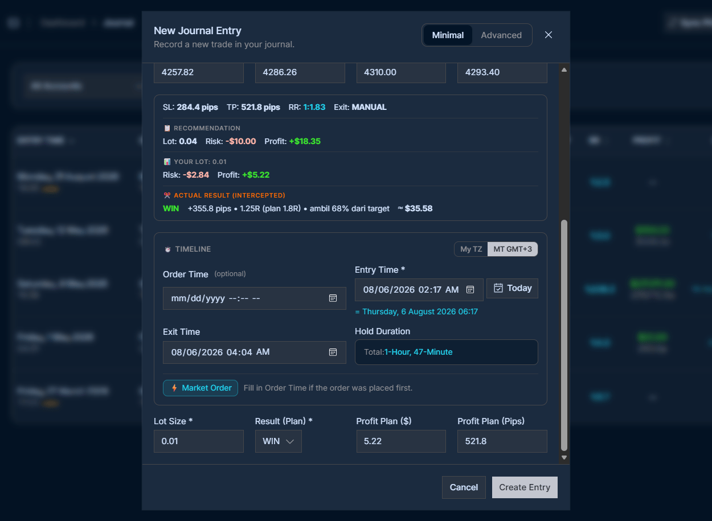The height and width of the screenshot is (521, 712).
Task: Click the dialog scrollbar down arrow
Action: 564,457
